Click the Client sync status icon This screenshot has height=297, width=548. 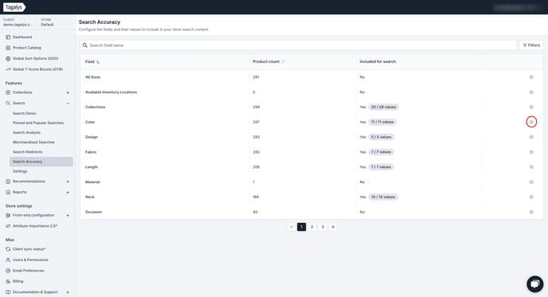click(8, 249)
